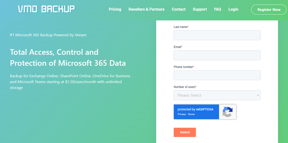The height and width of the screenshot is (143, 288).
Task: Click the '#1 Microsoft 365 Backup Powered by Veeam' tagline
Action: coord(48,35)
